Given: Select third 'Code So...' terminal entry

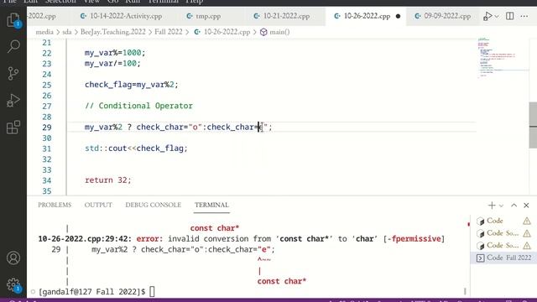Looking at the screenshot, I should [x=503, y=246].
